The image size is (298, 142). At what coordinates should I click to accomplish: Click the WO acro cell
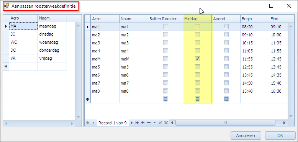point(23,42)
